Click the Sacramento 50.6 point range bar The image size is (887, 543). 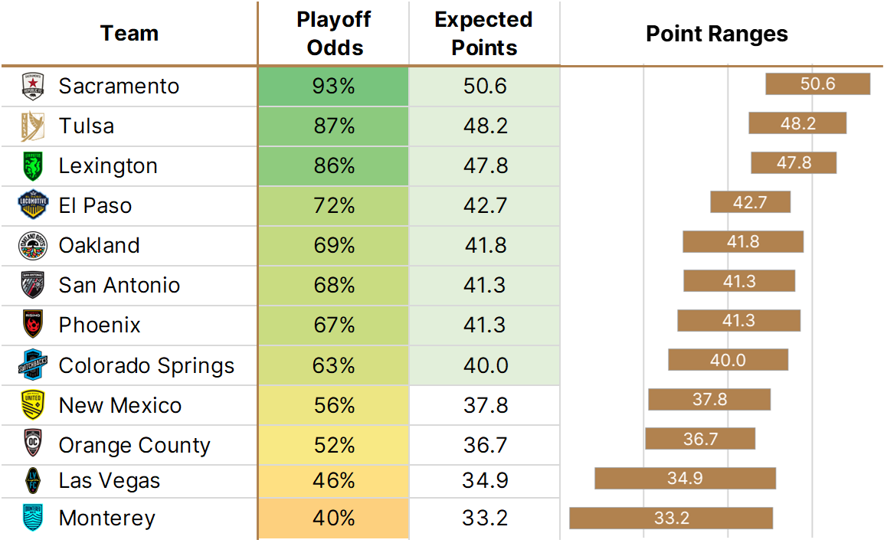pyautogui.click(x=817, y=84)
